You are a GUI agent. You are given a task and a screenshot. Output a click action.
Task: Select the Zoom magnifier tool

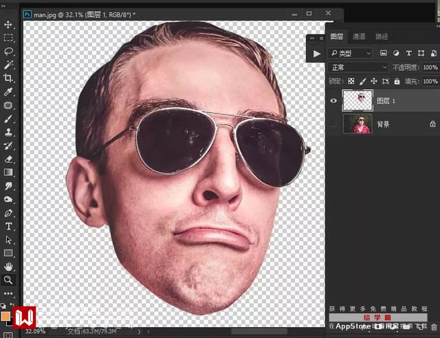[8, 280]
